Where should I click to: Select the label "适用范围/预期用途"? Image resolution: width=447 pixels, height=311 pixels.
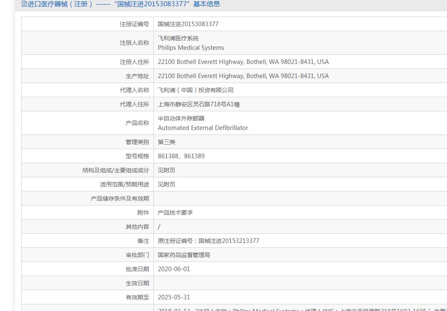pos(125,184)
